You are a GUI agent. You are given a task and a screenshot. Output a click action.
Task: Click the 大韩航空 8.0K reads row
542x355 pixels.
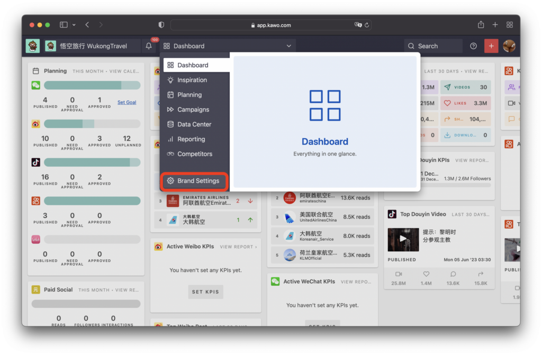(322, 236)
